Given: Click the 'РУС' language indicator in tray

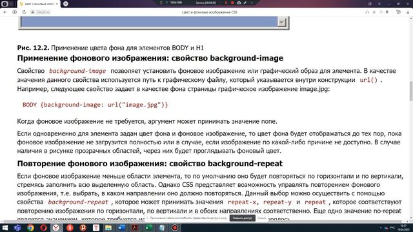Looking at the screenshot, I should [392, 227].
